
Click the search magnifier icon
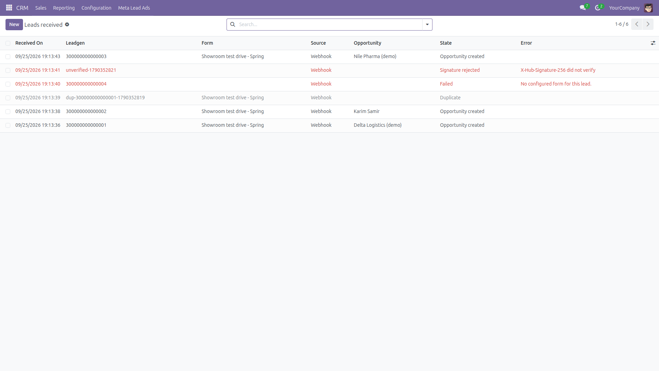coord(233,24)
